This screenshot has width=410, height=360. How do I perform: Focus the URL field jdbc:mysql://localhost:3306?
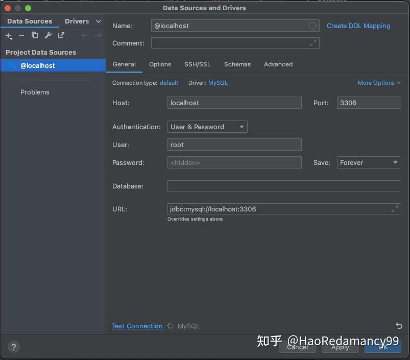284,209
